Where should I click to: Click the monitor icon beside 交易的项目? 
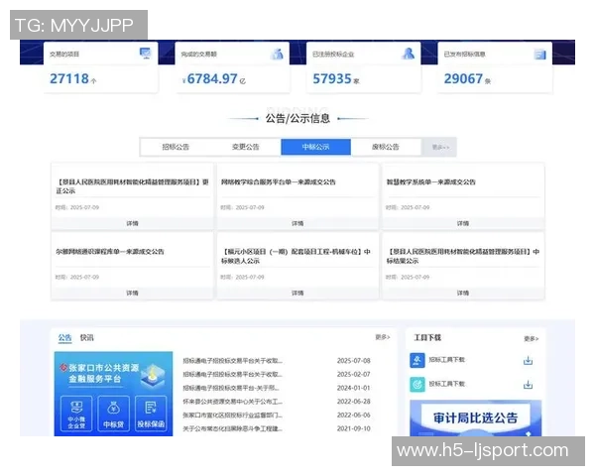click(x=146, y=54)
